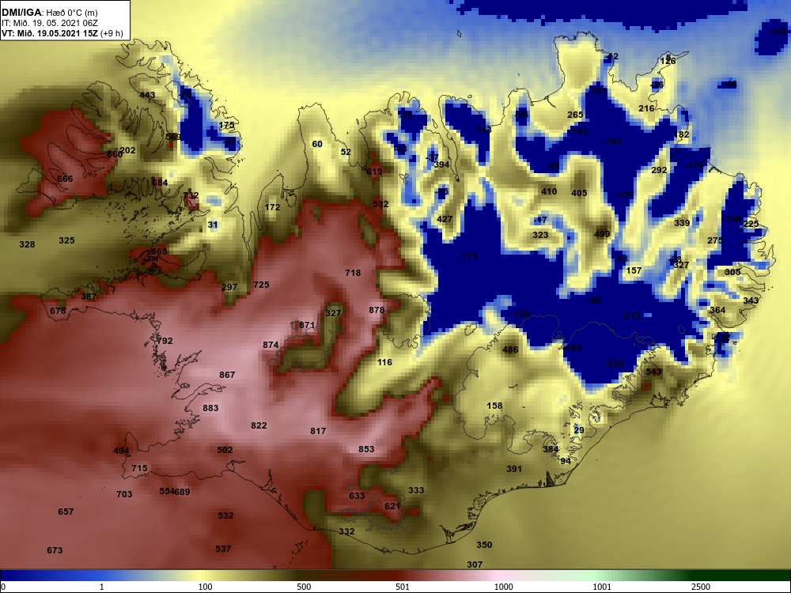Click the map value '657'
Image resolution: width=791 pixels, height=593 pixels.
(x=66, y=512)
